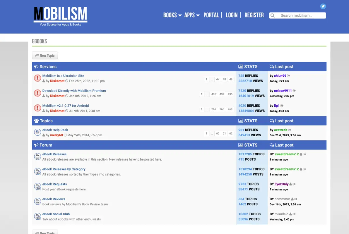Click the topic icon next to eBook Help Desk
The width and height of the screenshot is (349, 234).
pyautogui.click(x=37, y=132)
